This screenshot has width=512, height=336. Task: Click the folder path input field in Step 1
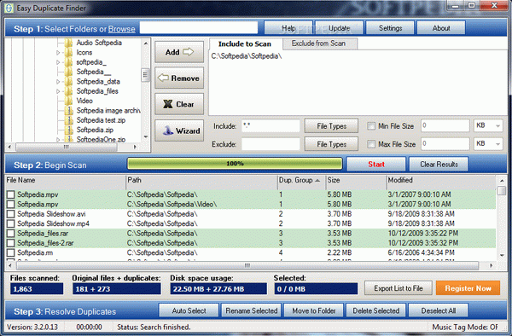coord(199,28)
